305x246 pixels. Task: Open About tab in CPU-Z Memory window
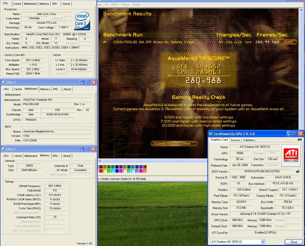(67, 156)
